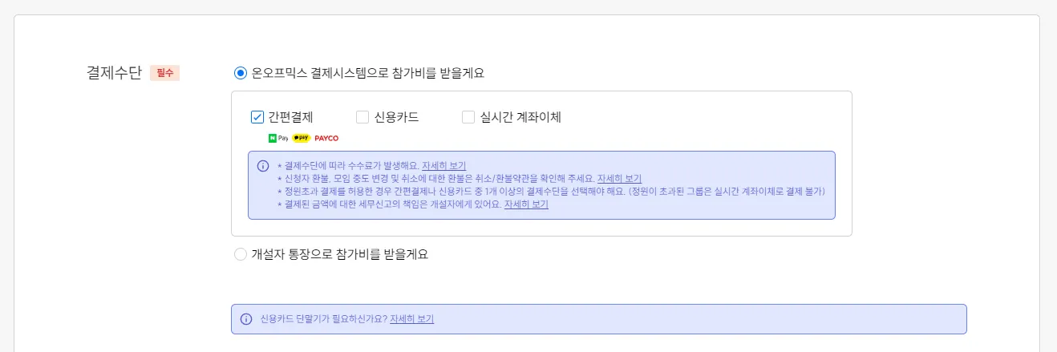Viewport: 1057px width, 352px height.
Task: Click the red PAYCO logo
Action: click(326, 138)
